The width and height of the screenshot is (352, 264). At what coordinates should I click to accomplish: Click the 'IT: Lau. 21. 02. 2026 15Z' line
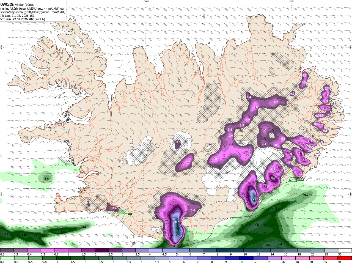[17, 16]
